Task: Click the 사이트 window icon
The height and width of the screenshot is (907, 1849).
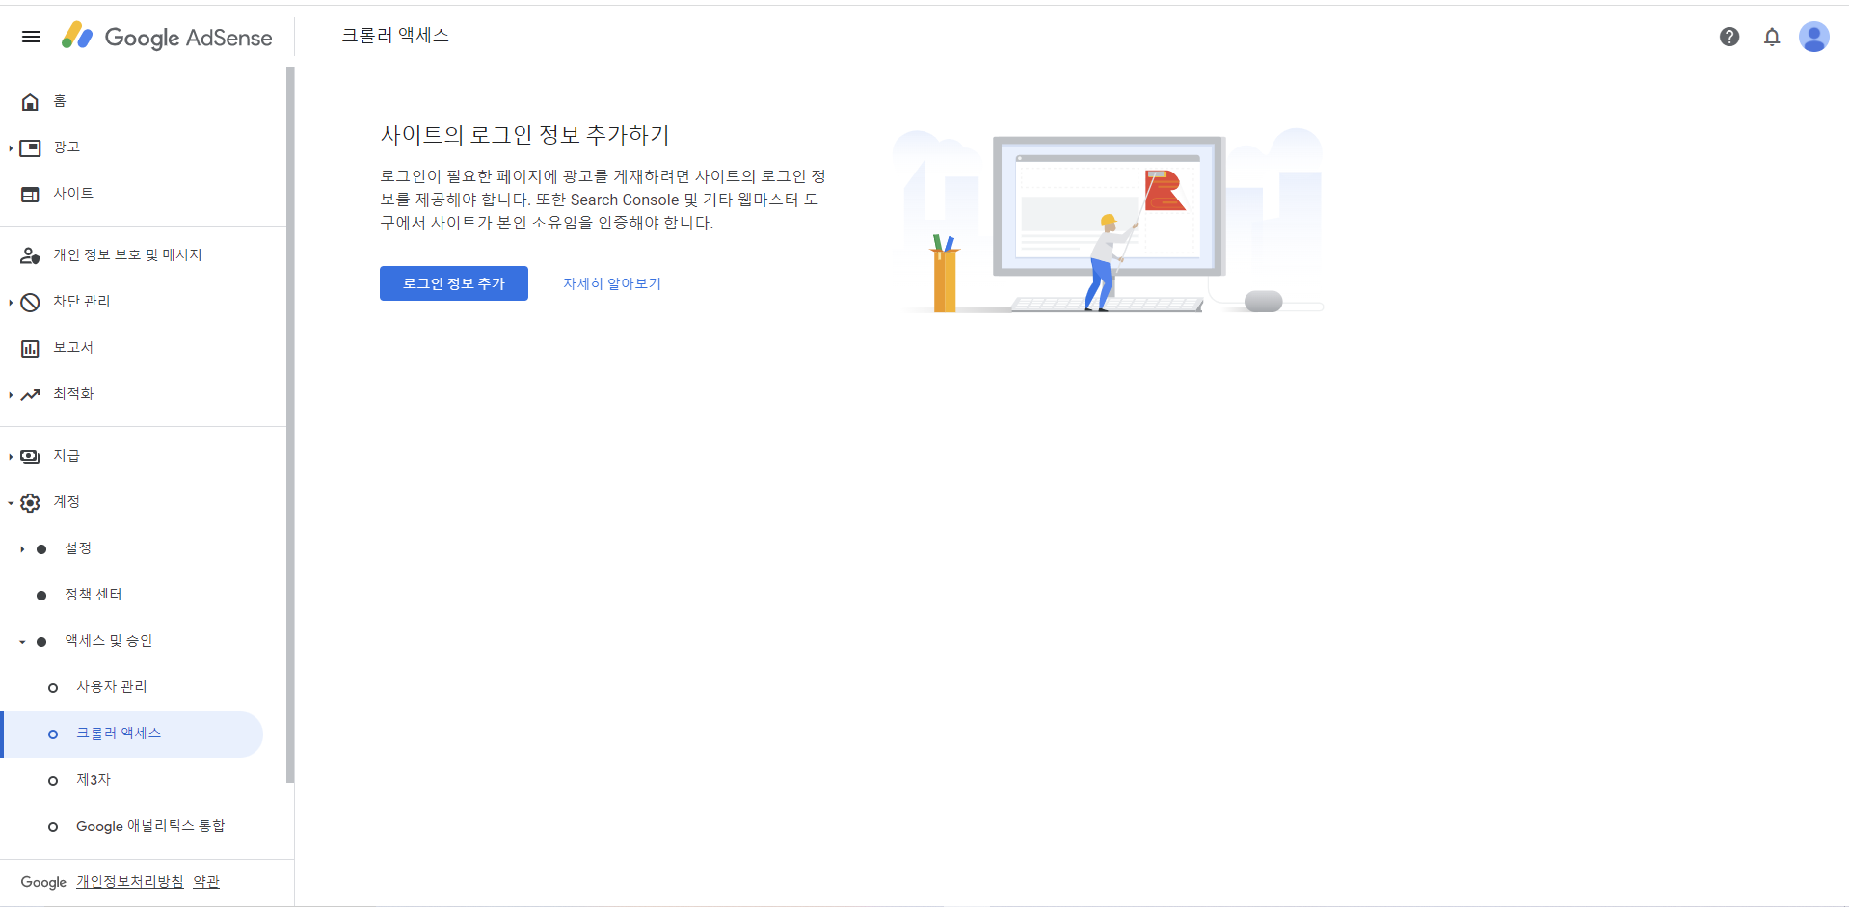Action: coord(31,194)
